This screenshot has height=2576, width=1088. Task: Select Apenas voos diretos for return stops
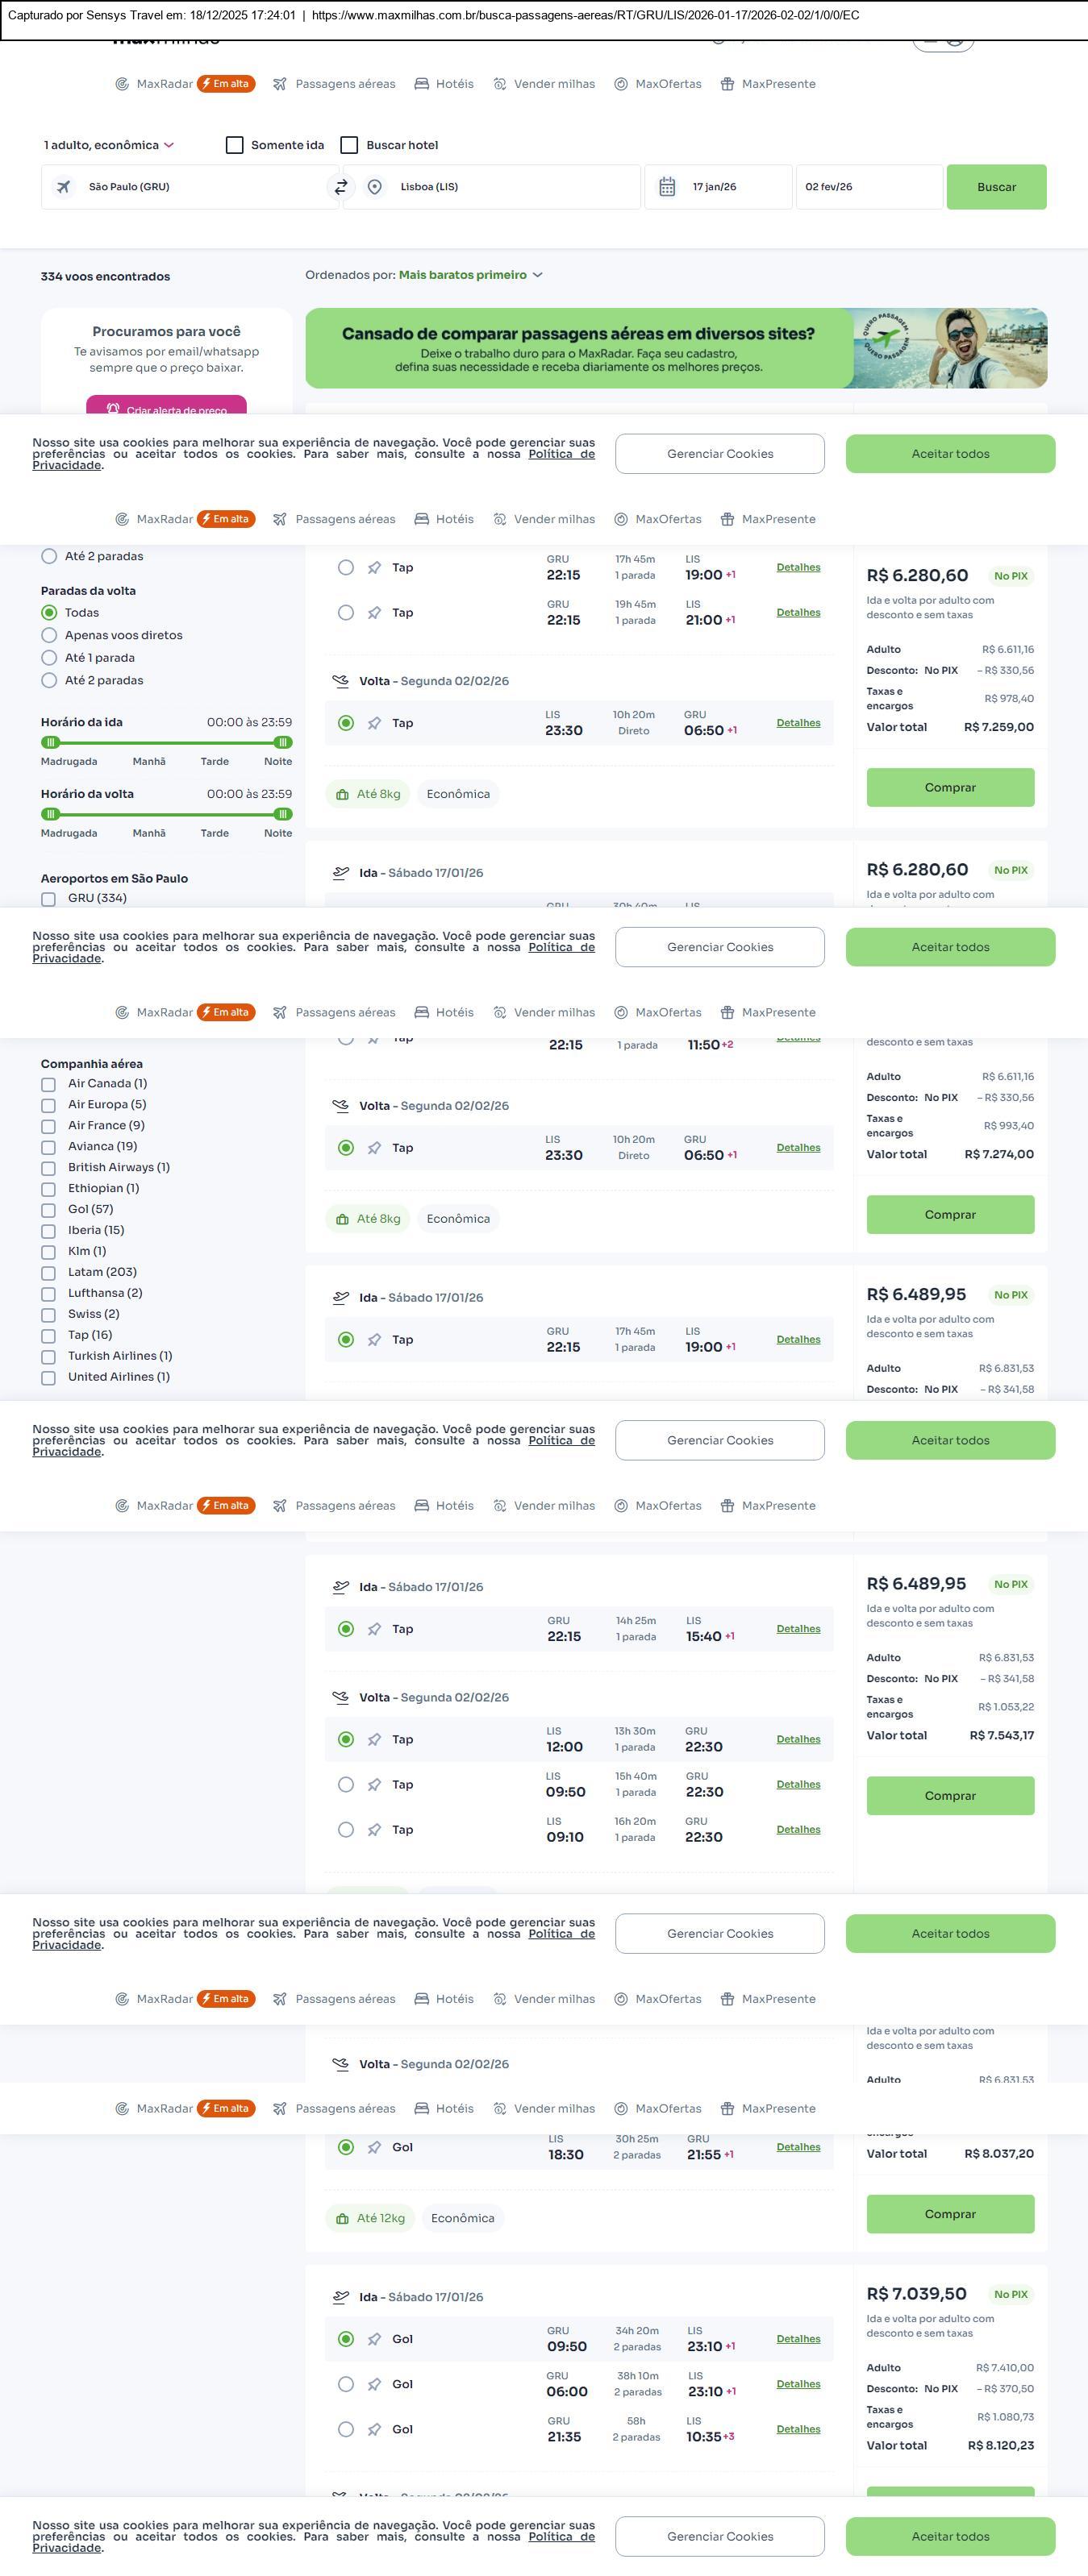[49, 635]
